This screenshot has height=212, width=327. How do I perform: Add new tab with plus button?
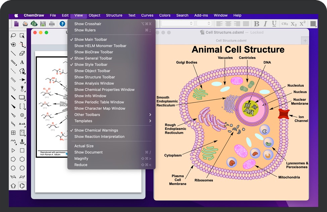(305, 41)
